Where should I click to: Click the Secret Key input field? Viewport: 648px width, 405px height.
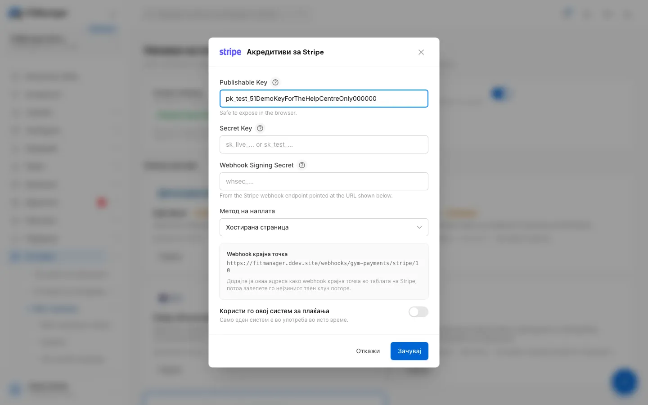[x=324, y=144]
